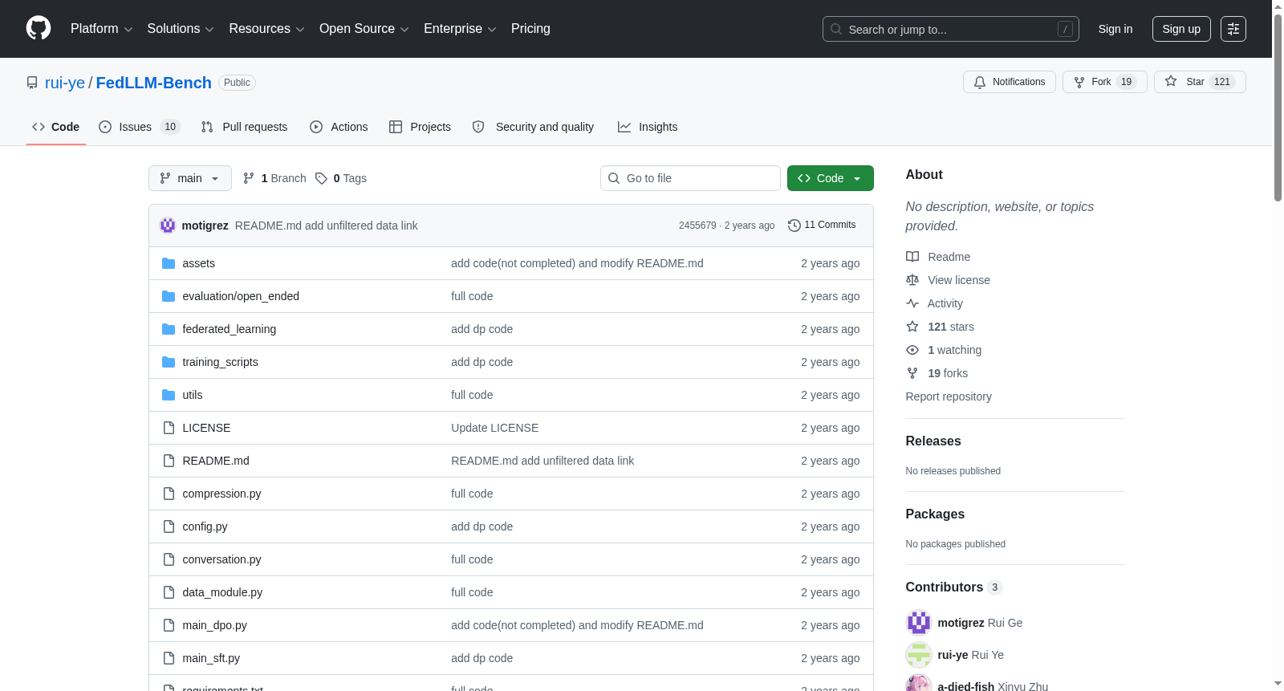Open the Contributors heading link

click(x=953, y=587)
